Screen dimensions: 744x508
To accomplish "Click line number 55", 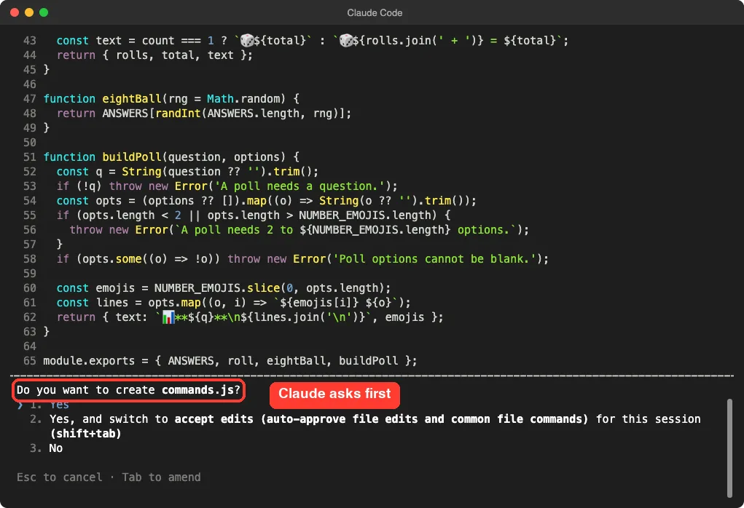I will 29,215.
